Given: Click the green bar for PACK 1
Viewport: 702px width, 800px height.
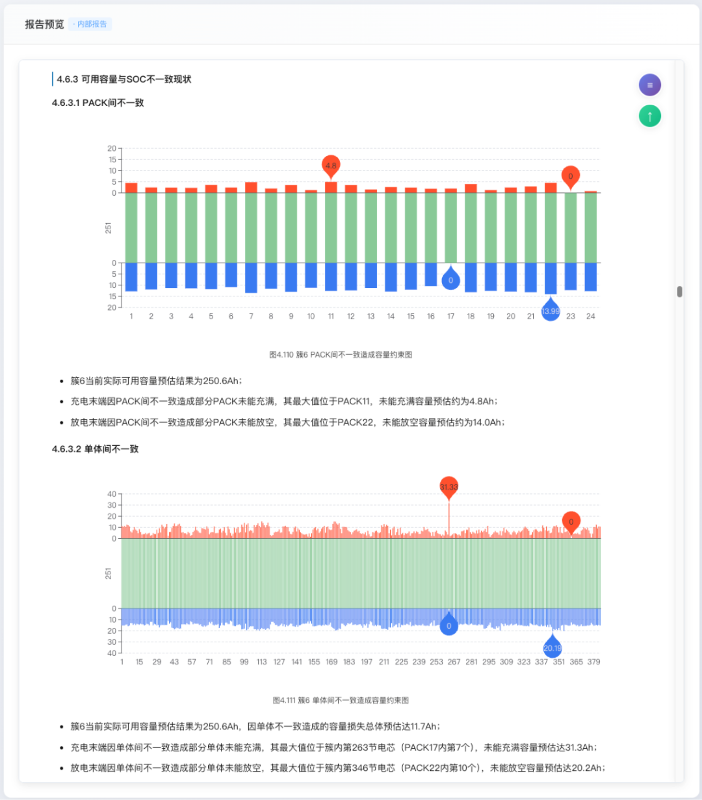Looking at the screenshot, I should [131, 228].
